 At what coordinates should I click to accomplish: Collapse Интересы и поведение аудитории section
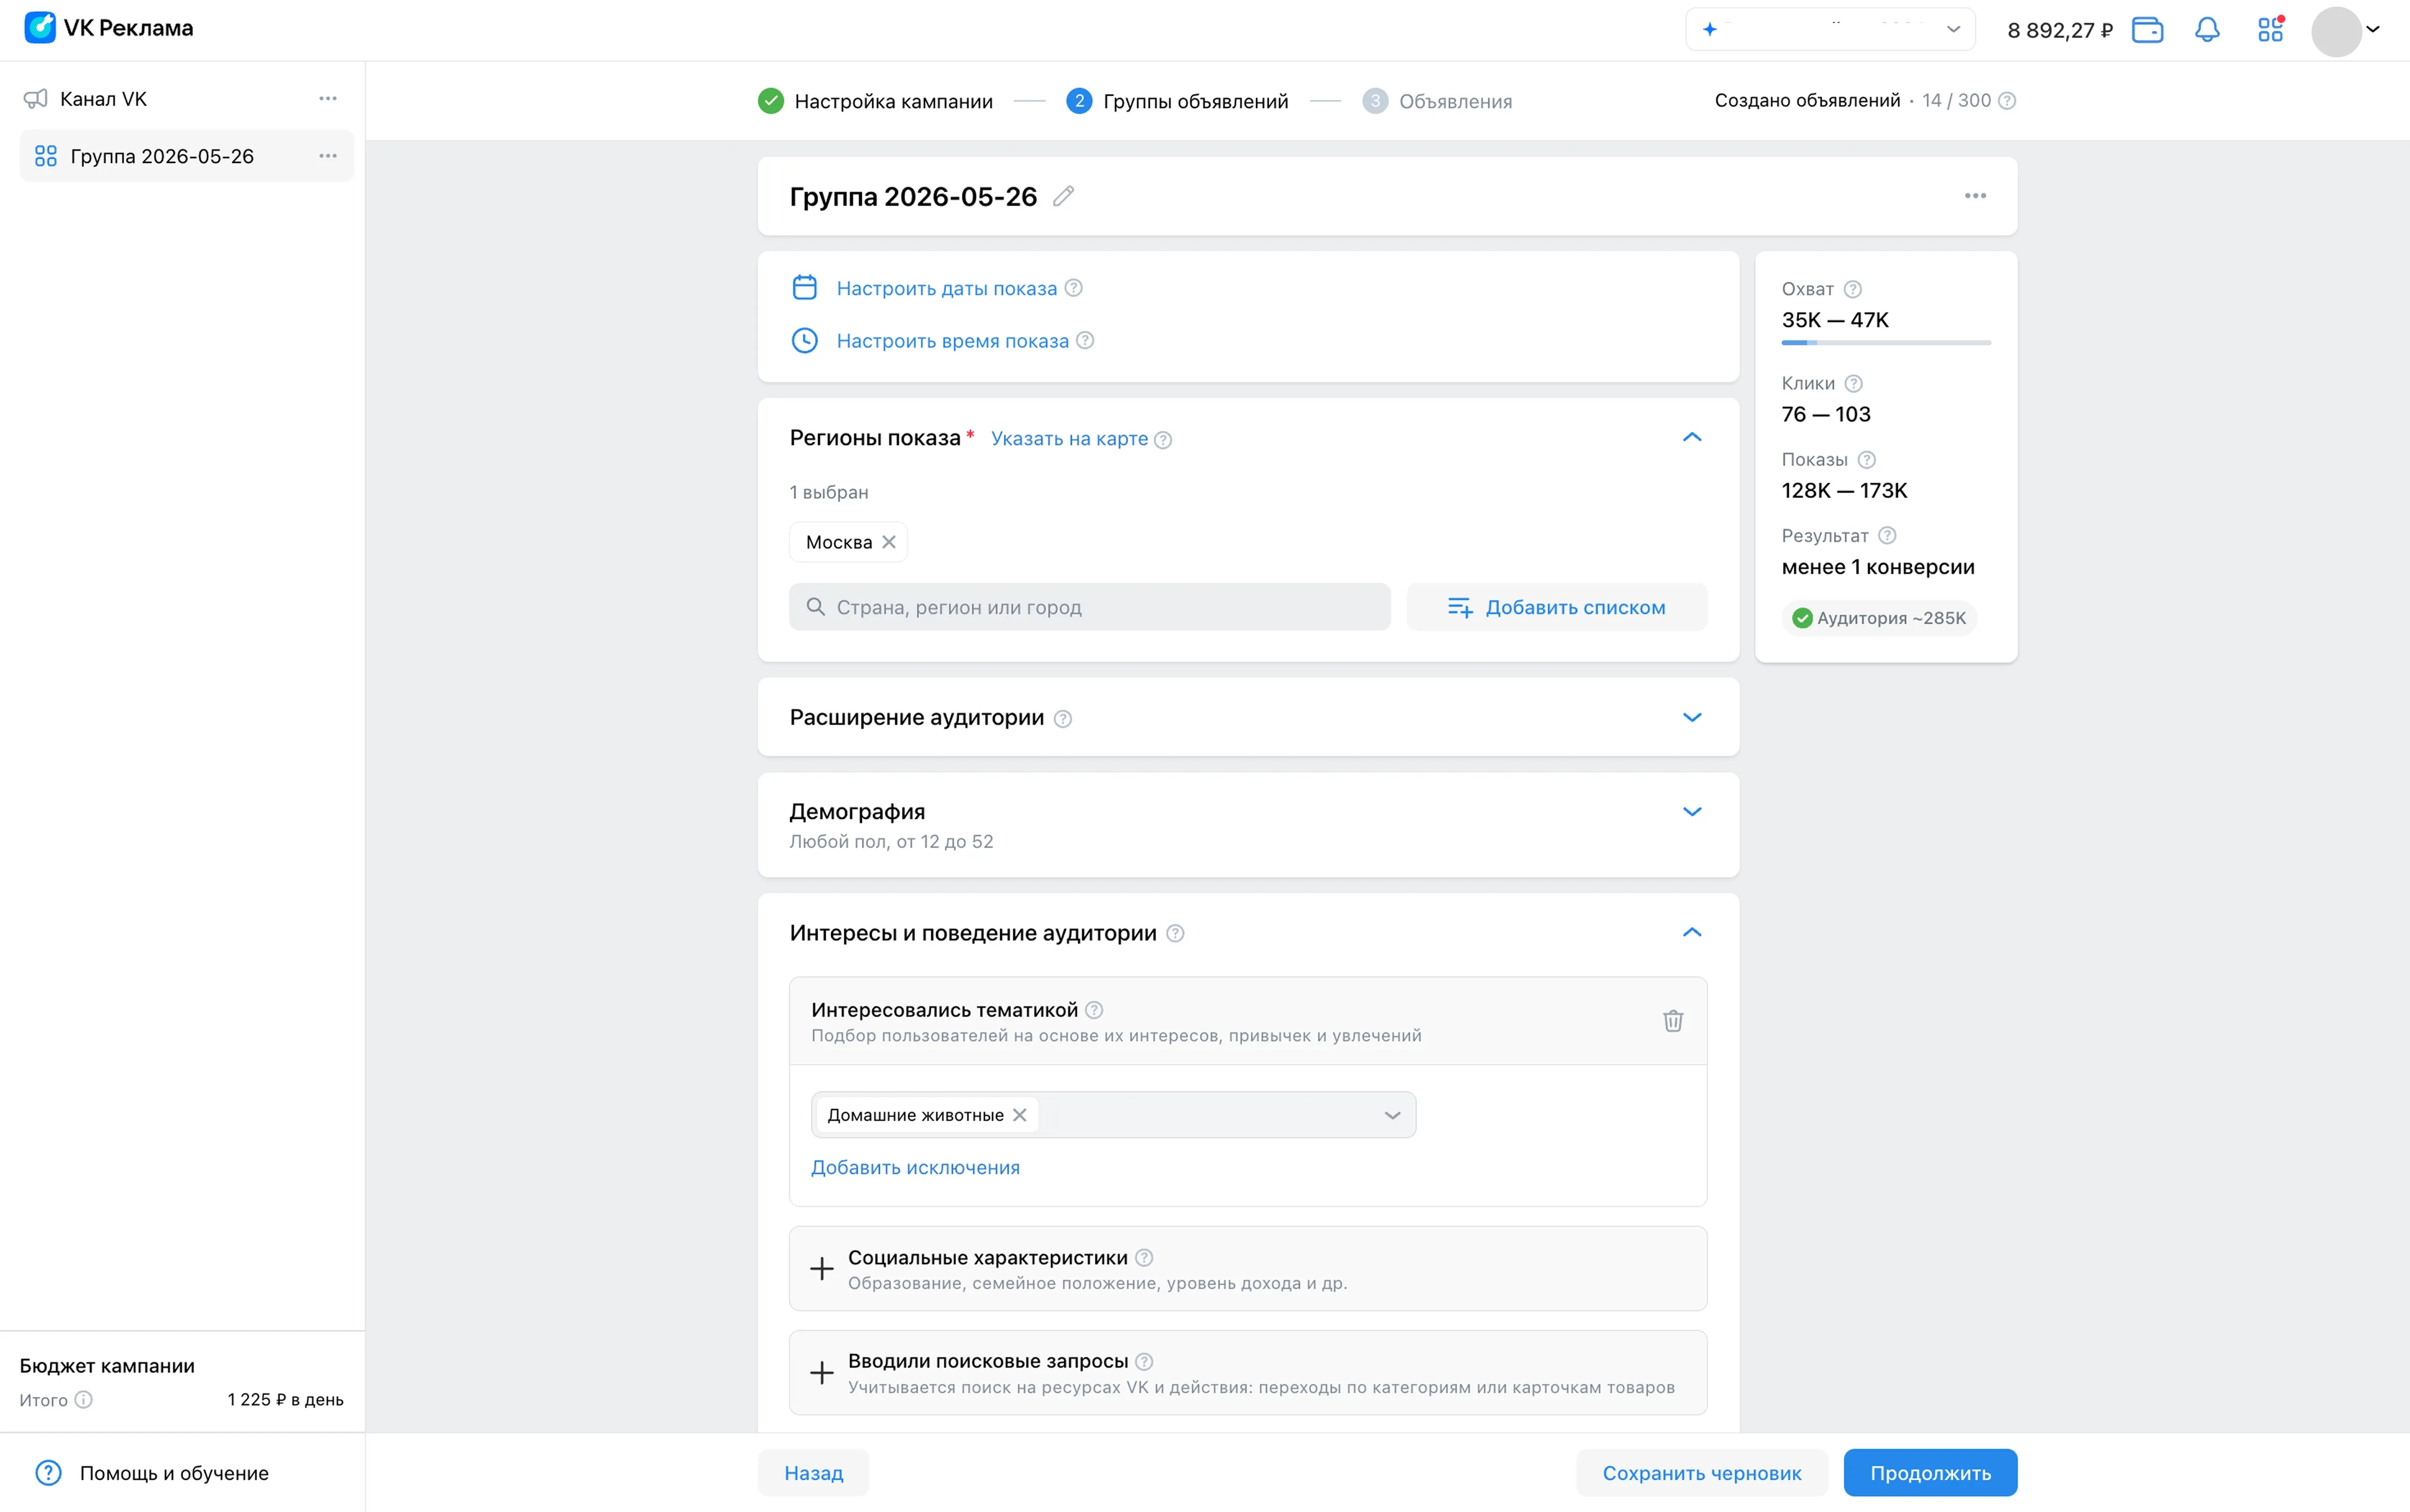point(1691,933)
